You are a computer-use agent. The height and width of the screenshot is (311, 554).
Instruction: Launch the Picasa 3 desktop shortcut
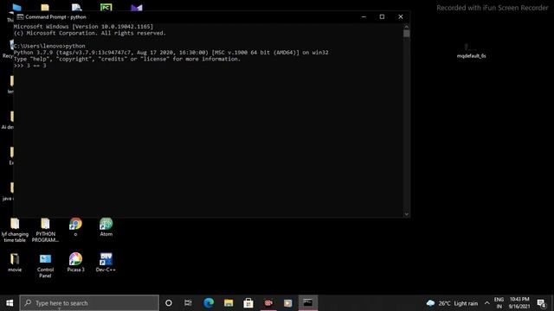point(75,263)
